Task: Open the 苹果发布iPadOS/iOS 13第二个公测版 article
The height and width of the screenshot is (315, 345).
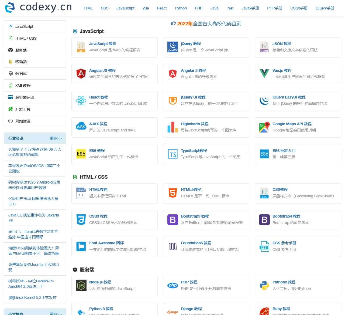Action: tap(34, 168)
